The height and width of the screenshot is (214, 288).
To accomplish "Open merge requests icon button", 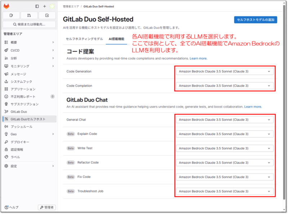I will (29, 15).
